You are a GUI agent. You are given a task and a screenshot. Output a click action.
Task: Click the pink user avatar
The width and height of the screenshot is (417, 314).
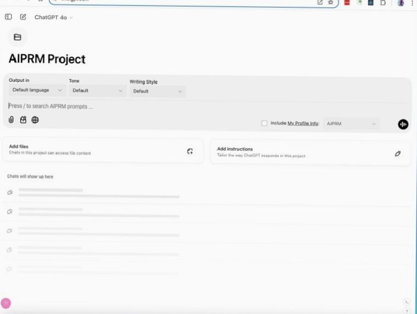(6, 303)
